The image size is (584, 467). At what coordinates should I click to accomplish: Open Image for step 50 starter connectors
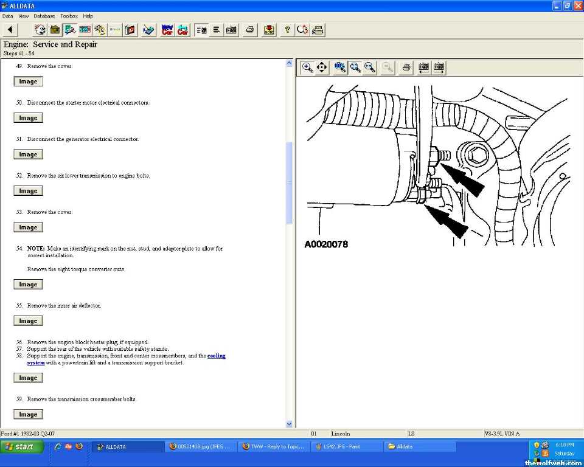coord(28,118)
